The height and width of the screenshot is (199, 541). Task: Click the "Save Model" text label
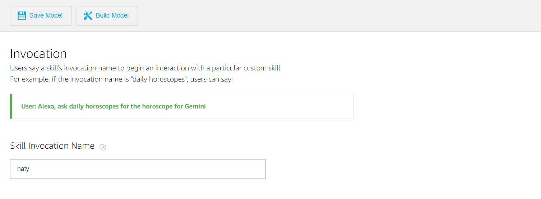pos(46,16)
